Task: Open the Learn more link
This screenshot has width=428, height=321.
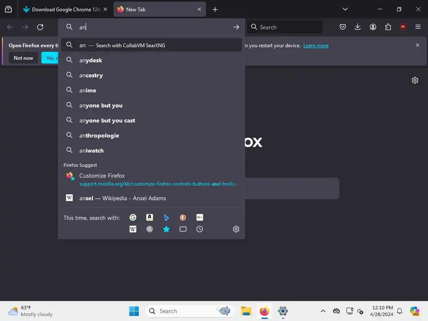Action: (x=316, y=46)
